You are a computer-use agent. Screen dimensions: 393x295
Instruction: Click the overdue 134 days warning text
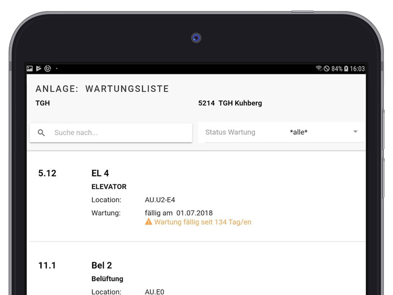203,222
